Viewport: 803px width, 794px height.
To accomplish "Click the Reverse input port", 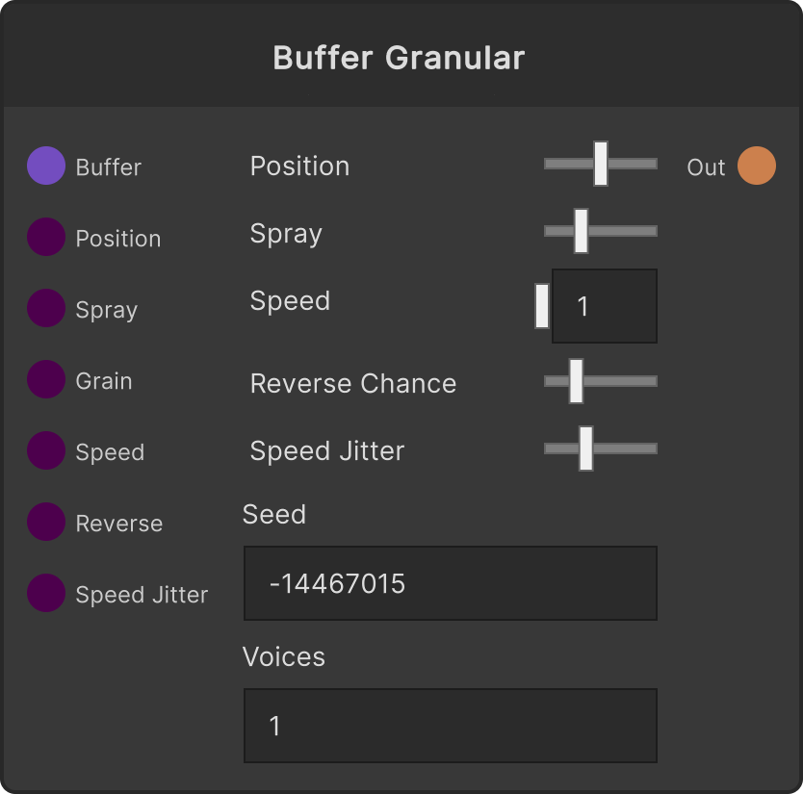I will click(x=46, y=521).
